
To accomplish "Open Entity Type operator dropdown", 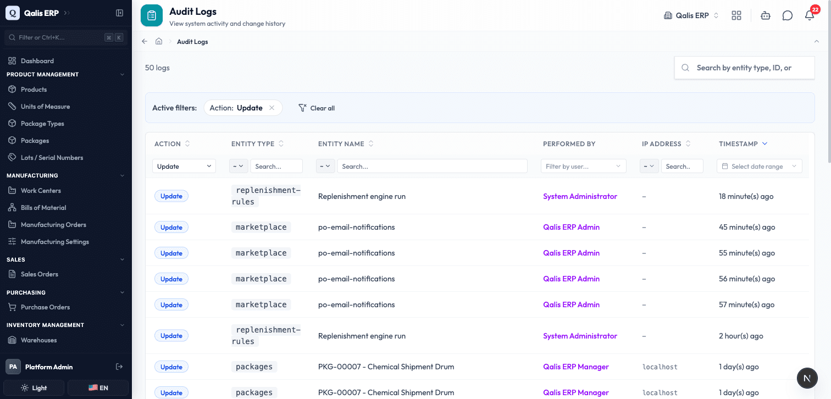I will (239, 166).
